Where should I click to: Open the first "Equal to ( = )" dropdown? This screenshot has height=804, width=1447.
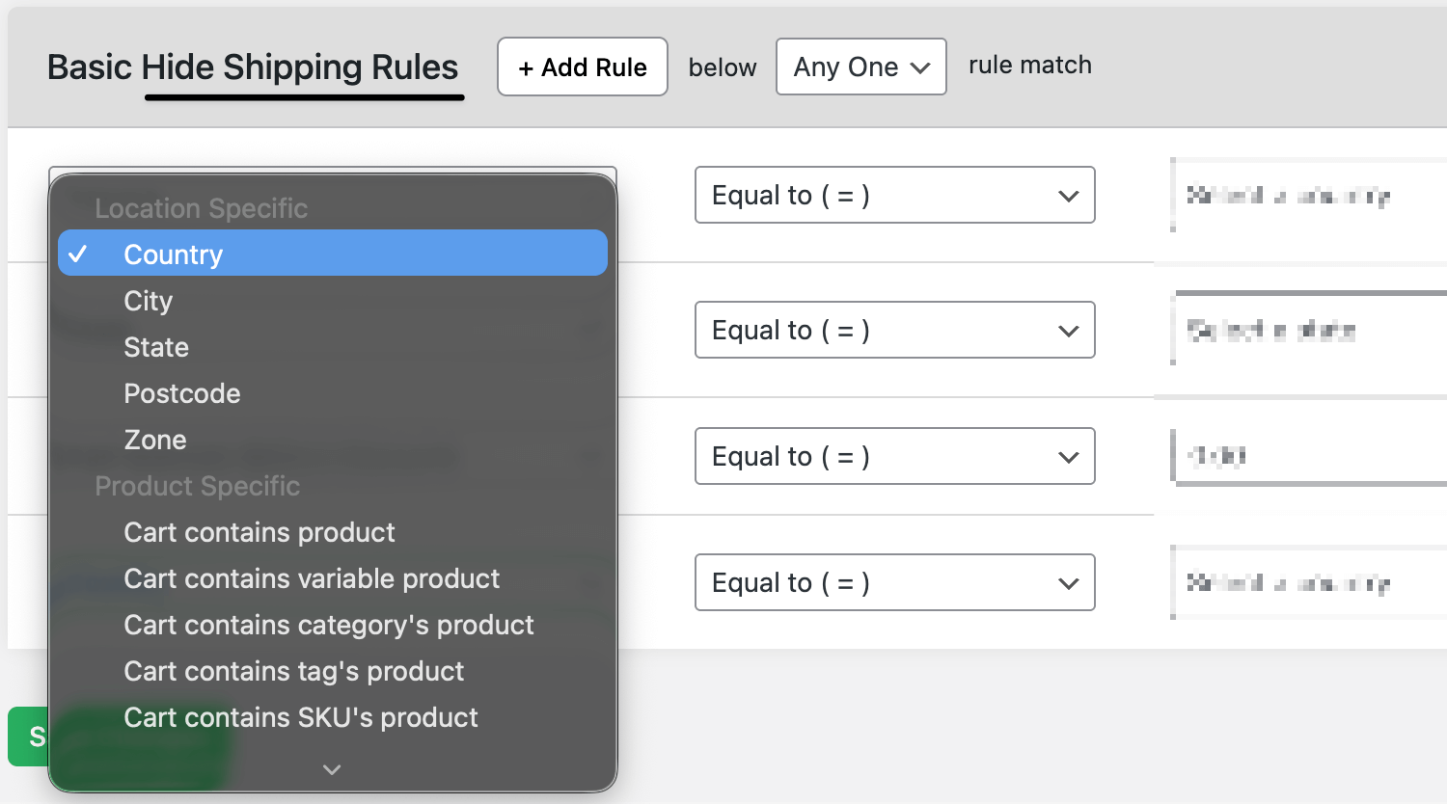894,195
